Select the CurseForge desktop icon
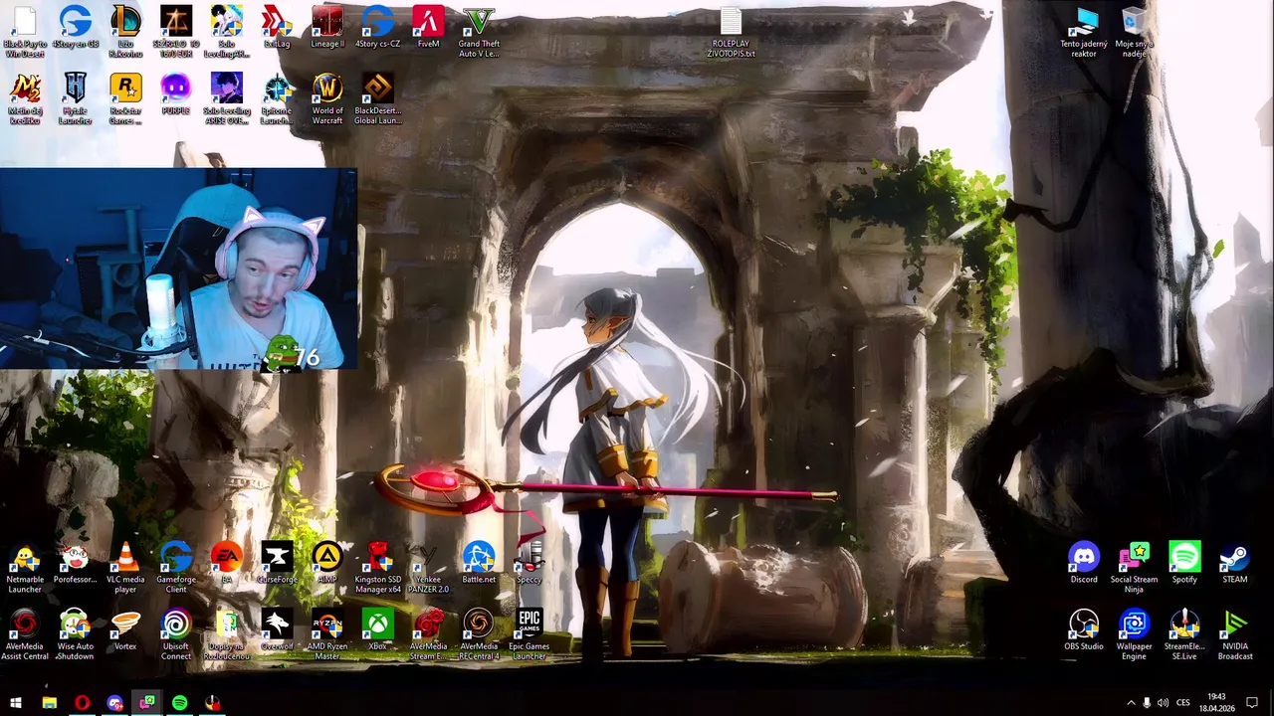 point(277,564)
